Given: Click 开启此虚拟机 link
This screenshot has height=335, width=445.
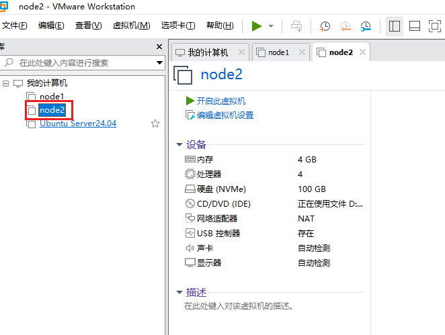Looking at the screenshot, I should [x=221, y=101].
